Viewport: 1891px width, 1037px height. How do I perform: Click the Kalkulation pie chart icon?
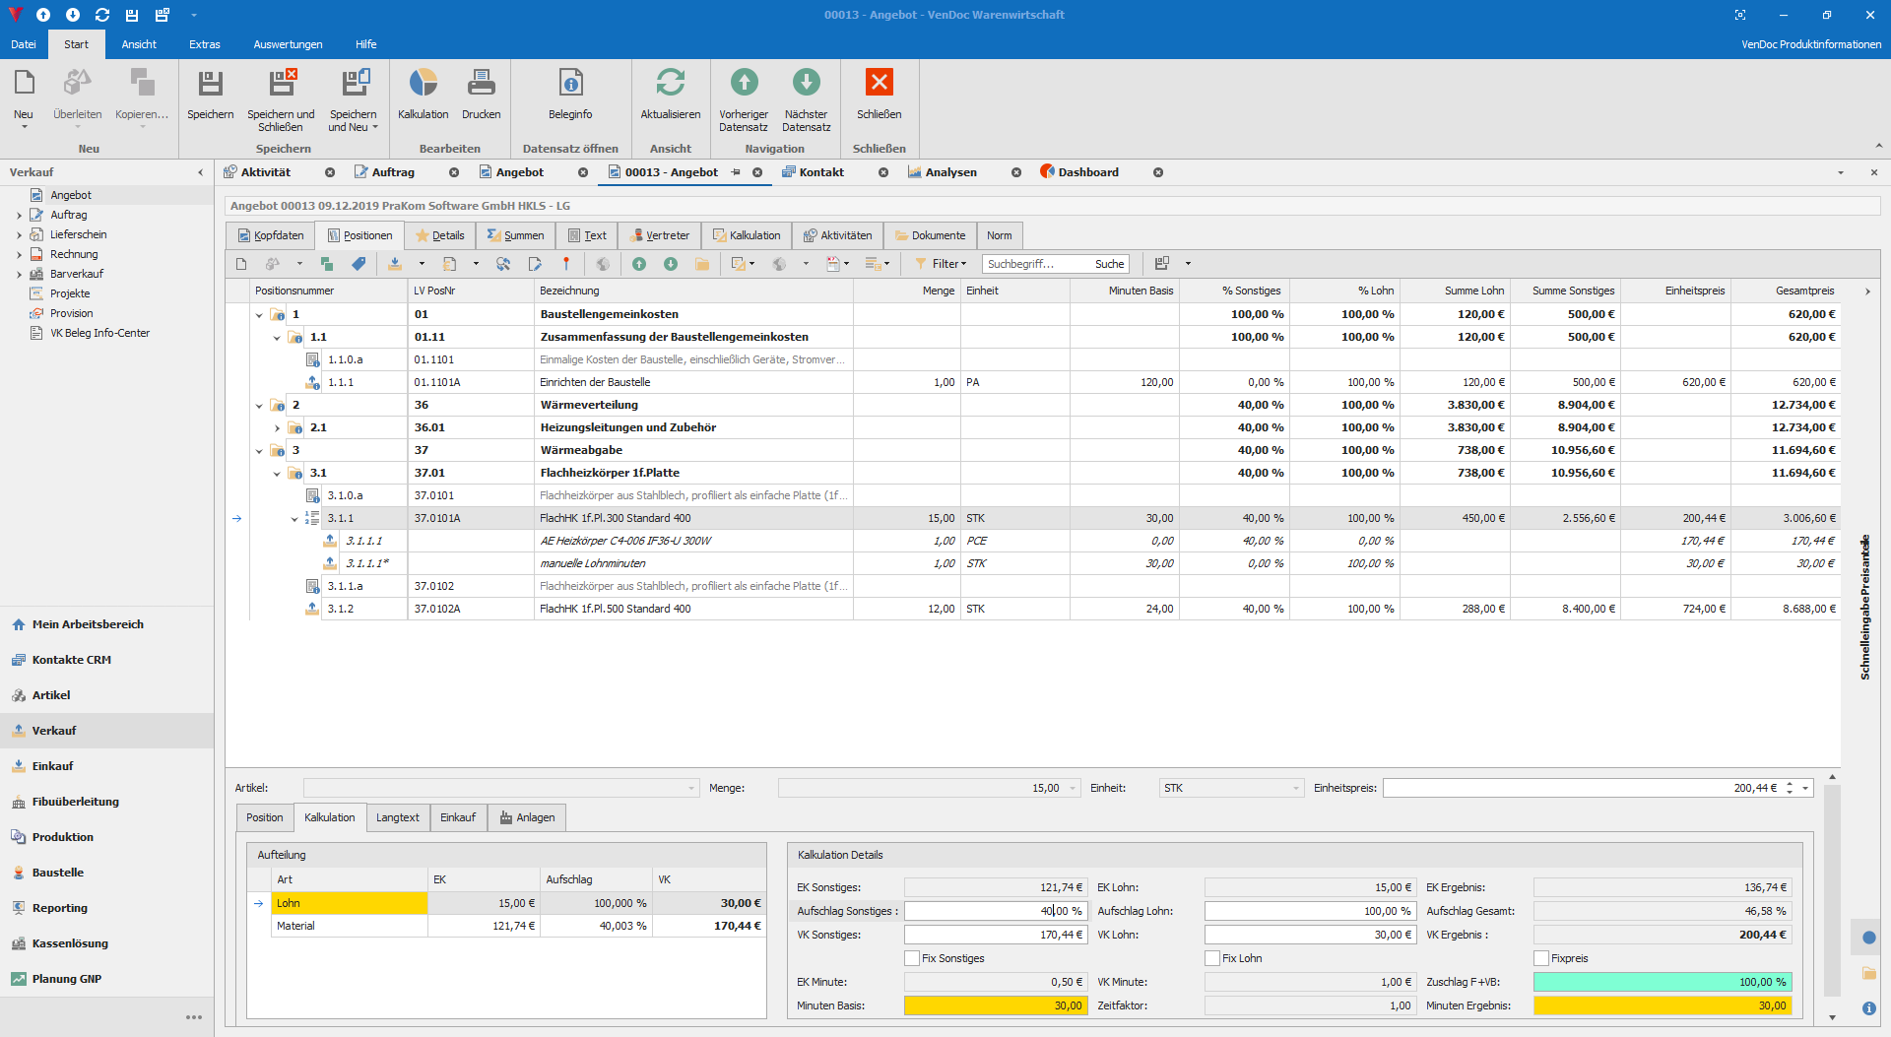coord(423,84)
